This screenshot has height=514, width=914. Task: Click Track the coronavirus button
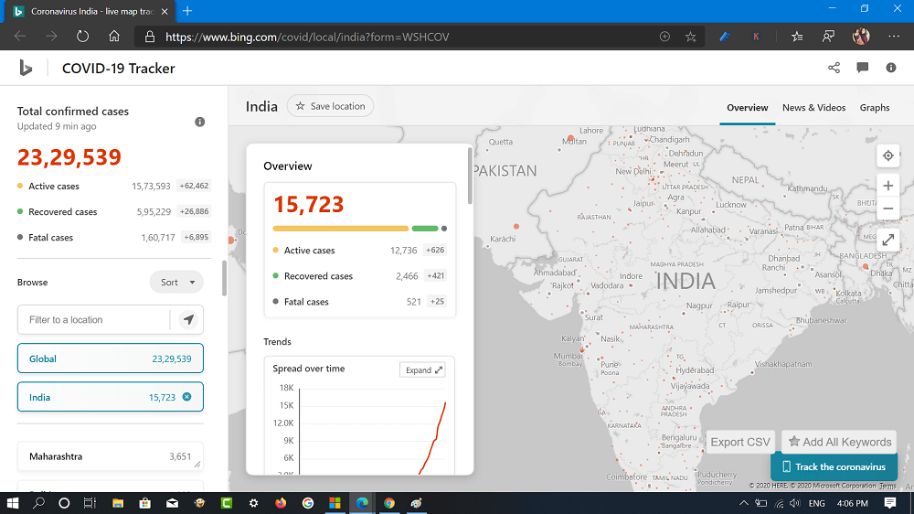coord(834,466)
